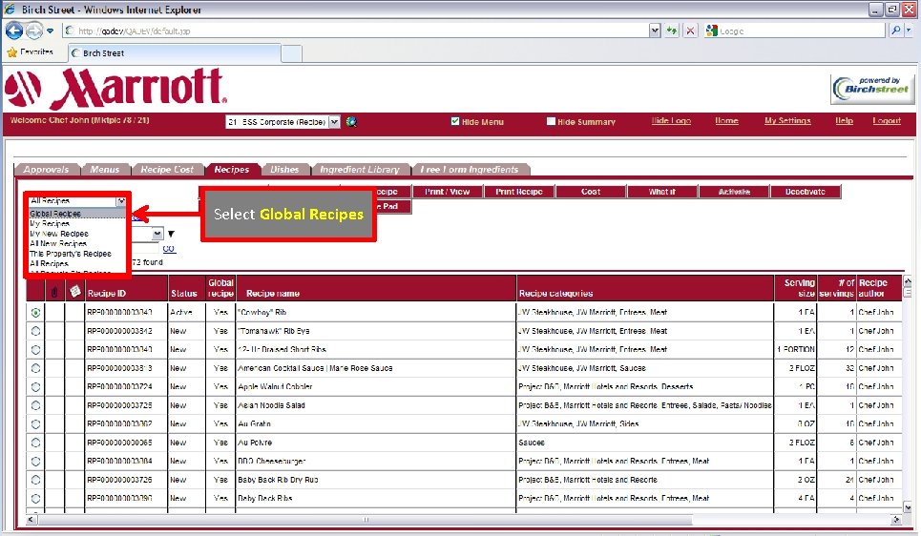Check the Hide Summary checkbox
The height and width of the screenshot is (536, 921).
(x=551, y=121)
